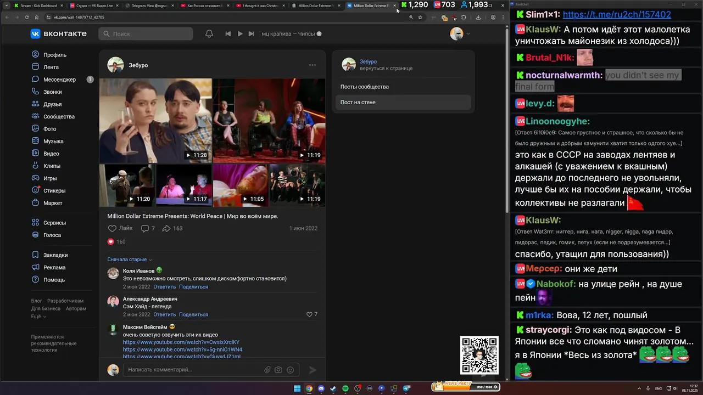This screenshot has width=703, height=395.
Task: Click the ВКонтакте logo
Action: (x=59, y=34)
